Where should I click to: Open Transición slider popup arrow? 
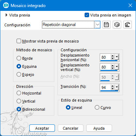(x=117, y=87)
